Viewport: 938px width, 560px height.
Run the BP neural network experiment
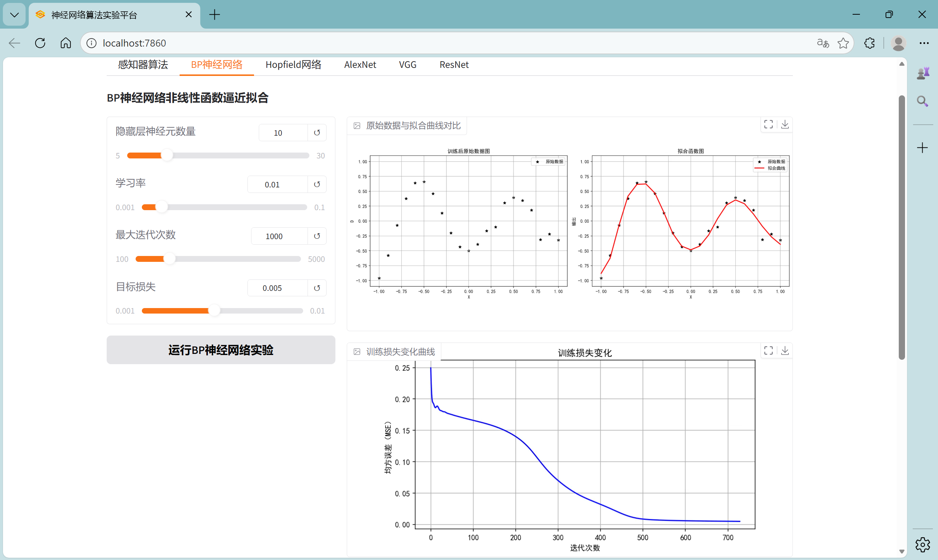pos(221,350)
